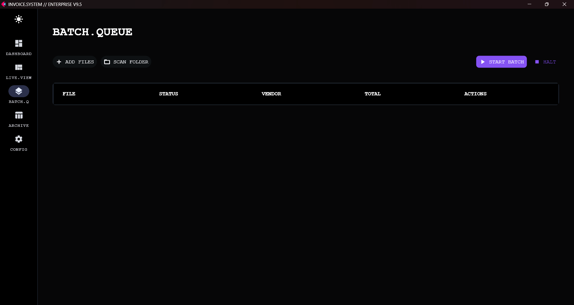Screen dimensions: 574x305
Task: Click the FILE column header
Action: pos(69,94)
